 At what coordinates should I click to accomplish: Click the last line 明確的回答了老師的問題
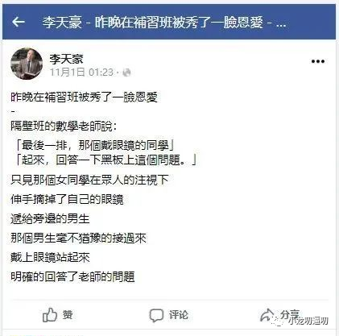tap(72, 276)
